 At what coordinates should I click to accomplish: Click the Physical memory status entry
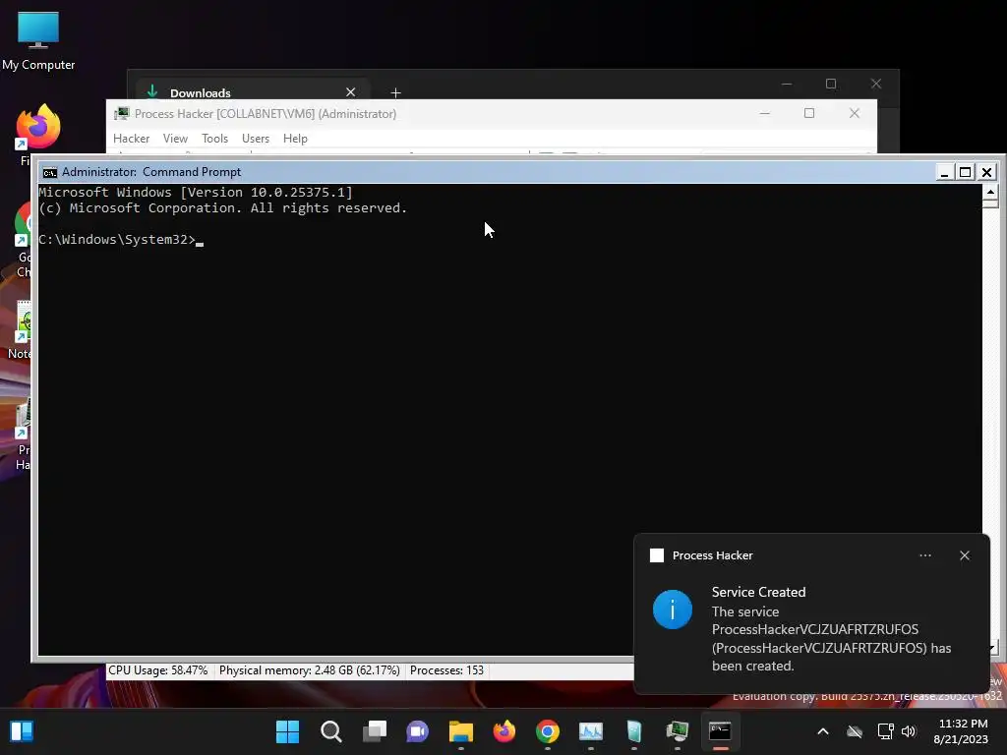(x=310, y=670)
